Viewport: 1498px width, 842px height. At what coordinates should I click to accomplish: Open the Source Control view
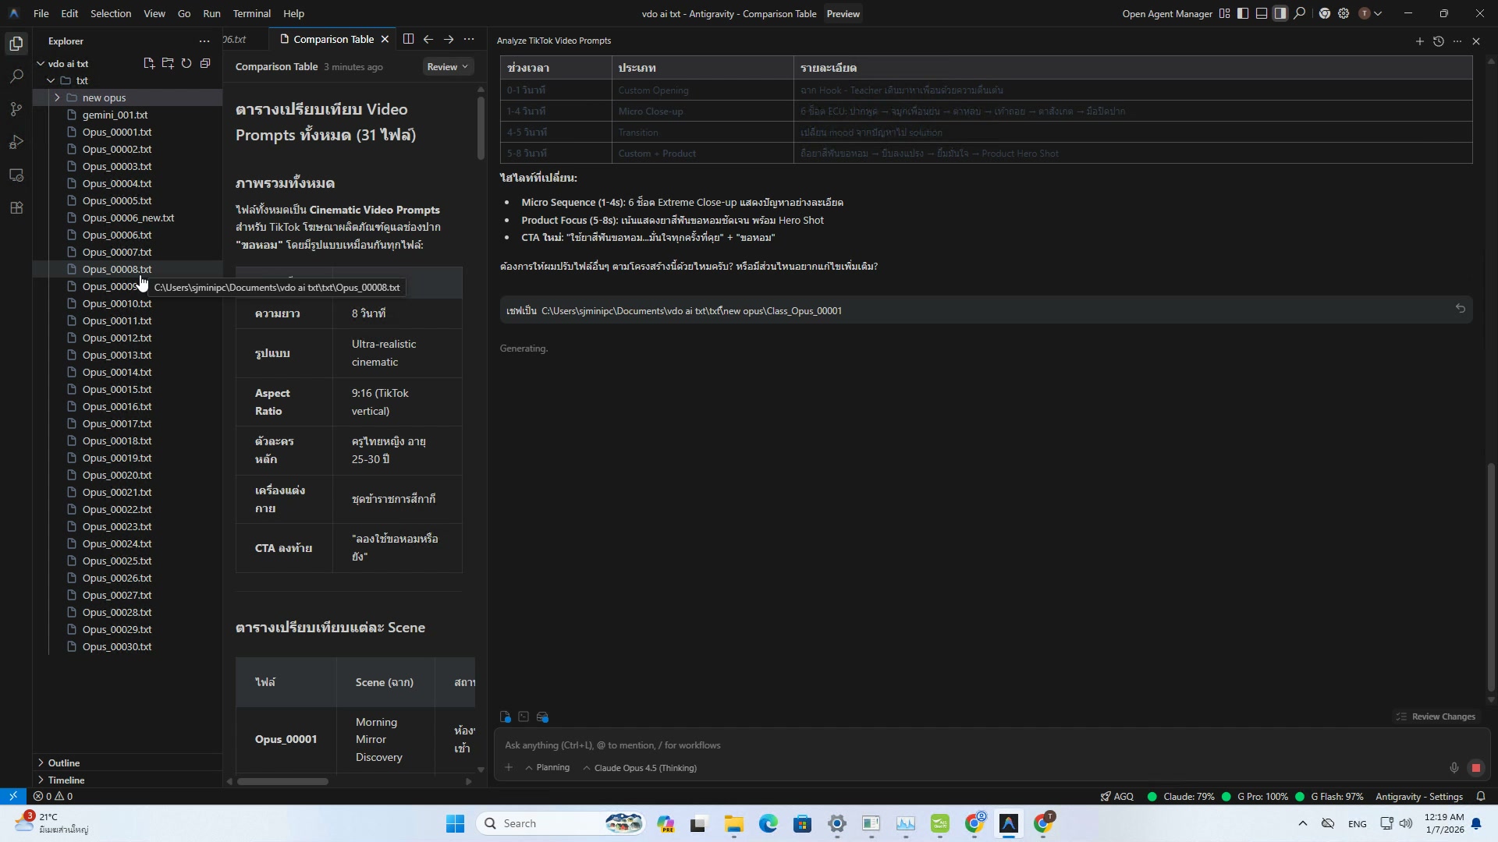16,109
